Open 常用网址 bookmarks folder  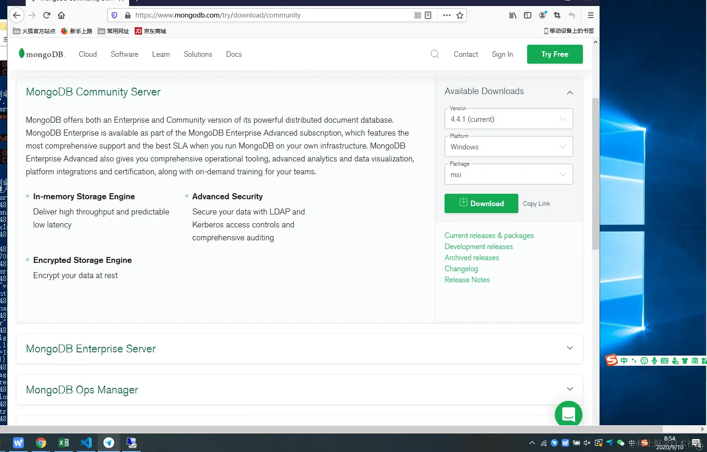click(113, 31)
